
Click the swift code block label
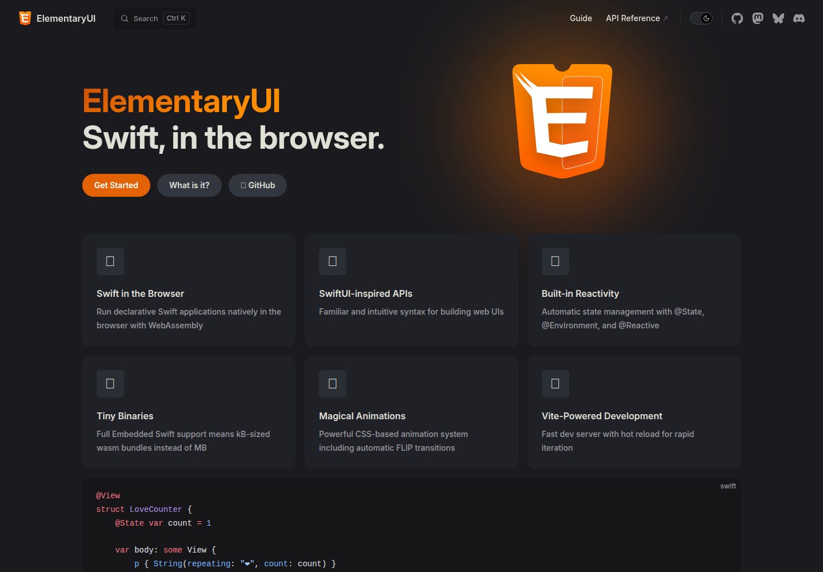(728, 486)
